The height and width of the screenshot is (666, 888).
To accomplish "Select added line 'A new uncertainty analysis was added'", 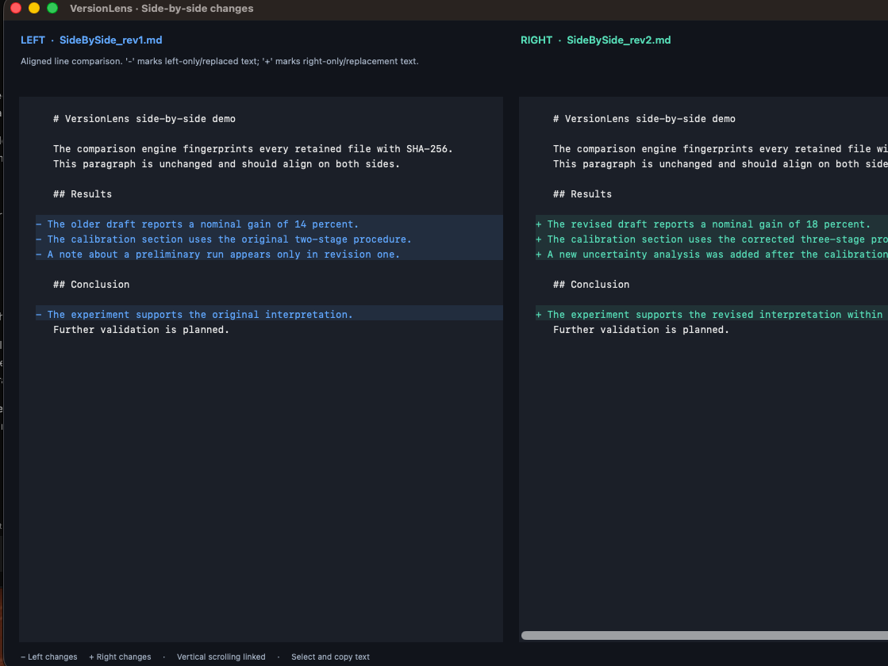I will (x=711, y=255).
